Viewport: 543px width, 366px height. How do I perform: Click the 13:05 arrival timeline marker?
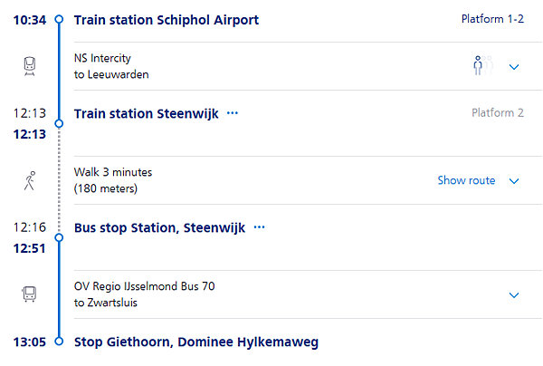(59, 342)
